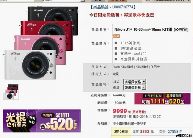Click the pink Nikon J1 camera image
The image size is (193, 138).
click(40, 43)
